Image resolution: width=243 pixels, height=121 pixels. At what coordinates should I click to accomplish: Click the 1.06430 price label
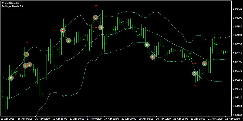pyautogui.click(x=237, y=89)
